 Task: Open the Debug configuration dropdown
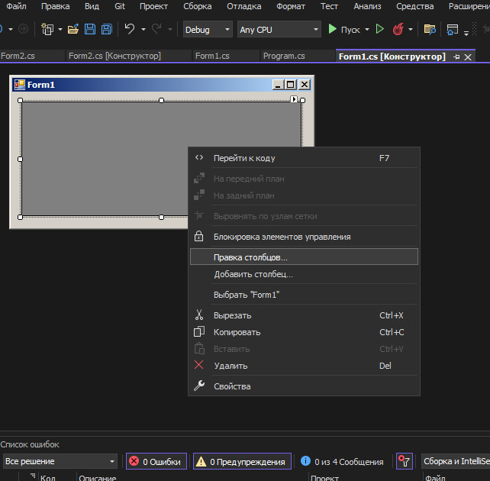click(x=208, y=29)
